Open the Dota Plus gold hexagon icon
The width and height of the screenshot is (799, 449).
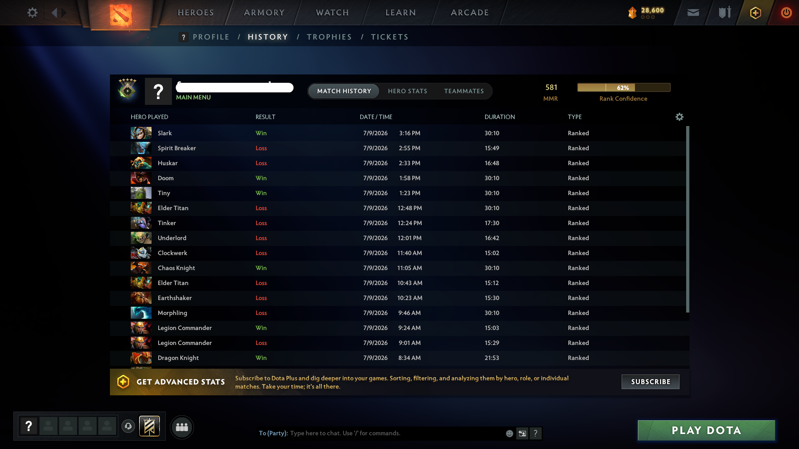click(x=756, y=12)
